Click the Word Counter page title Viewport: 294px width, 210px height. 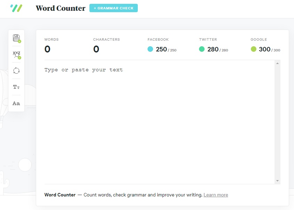pyautogui.click(x=61, y=8)
